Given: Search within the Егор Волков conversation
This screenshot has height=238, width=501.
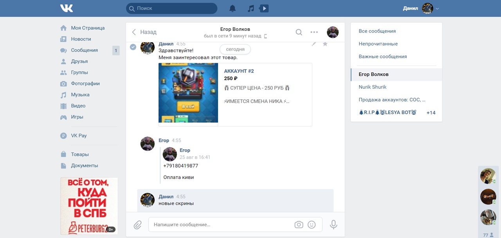Looking at the screenshot, I should (299, 32).
